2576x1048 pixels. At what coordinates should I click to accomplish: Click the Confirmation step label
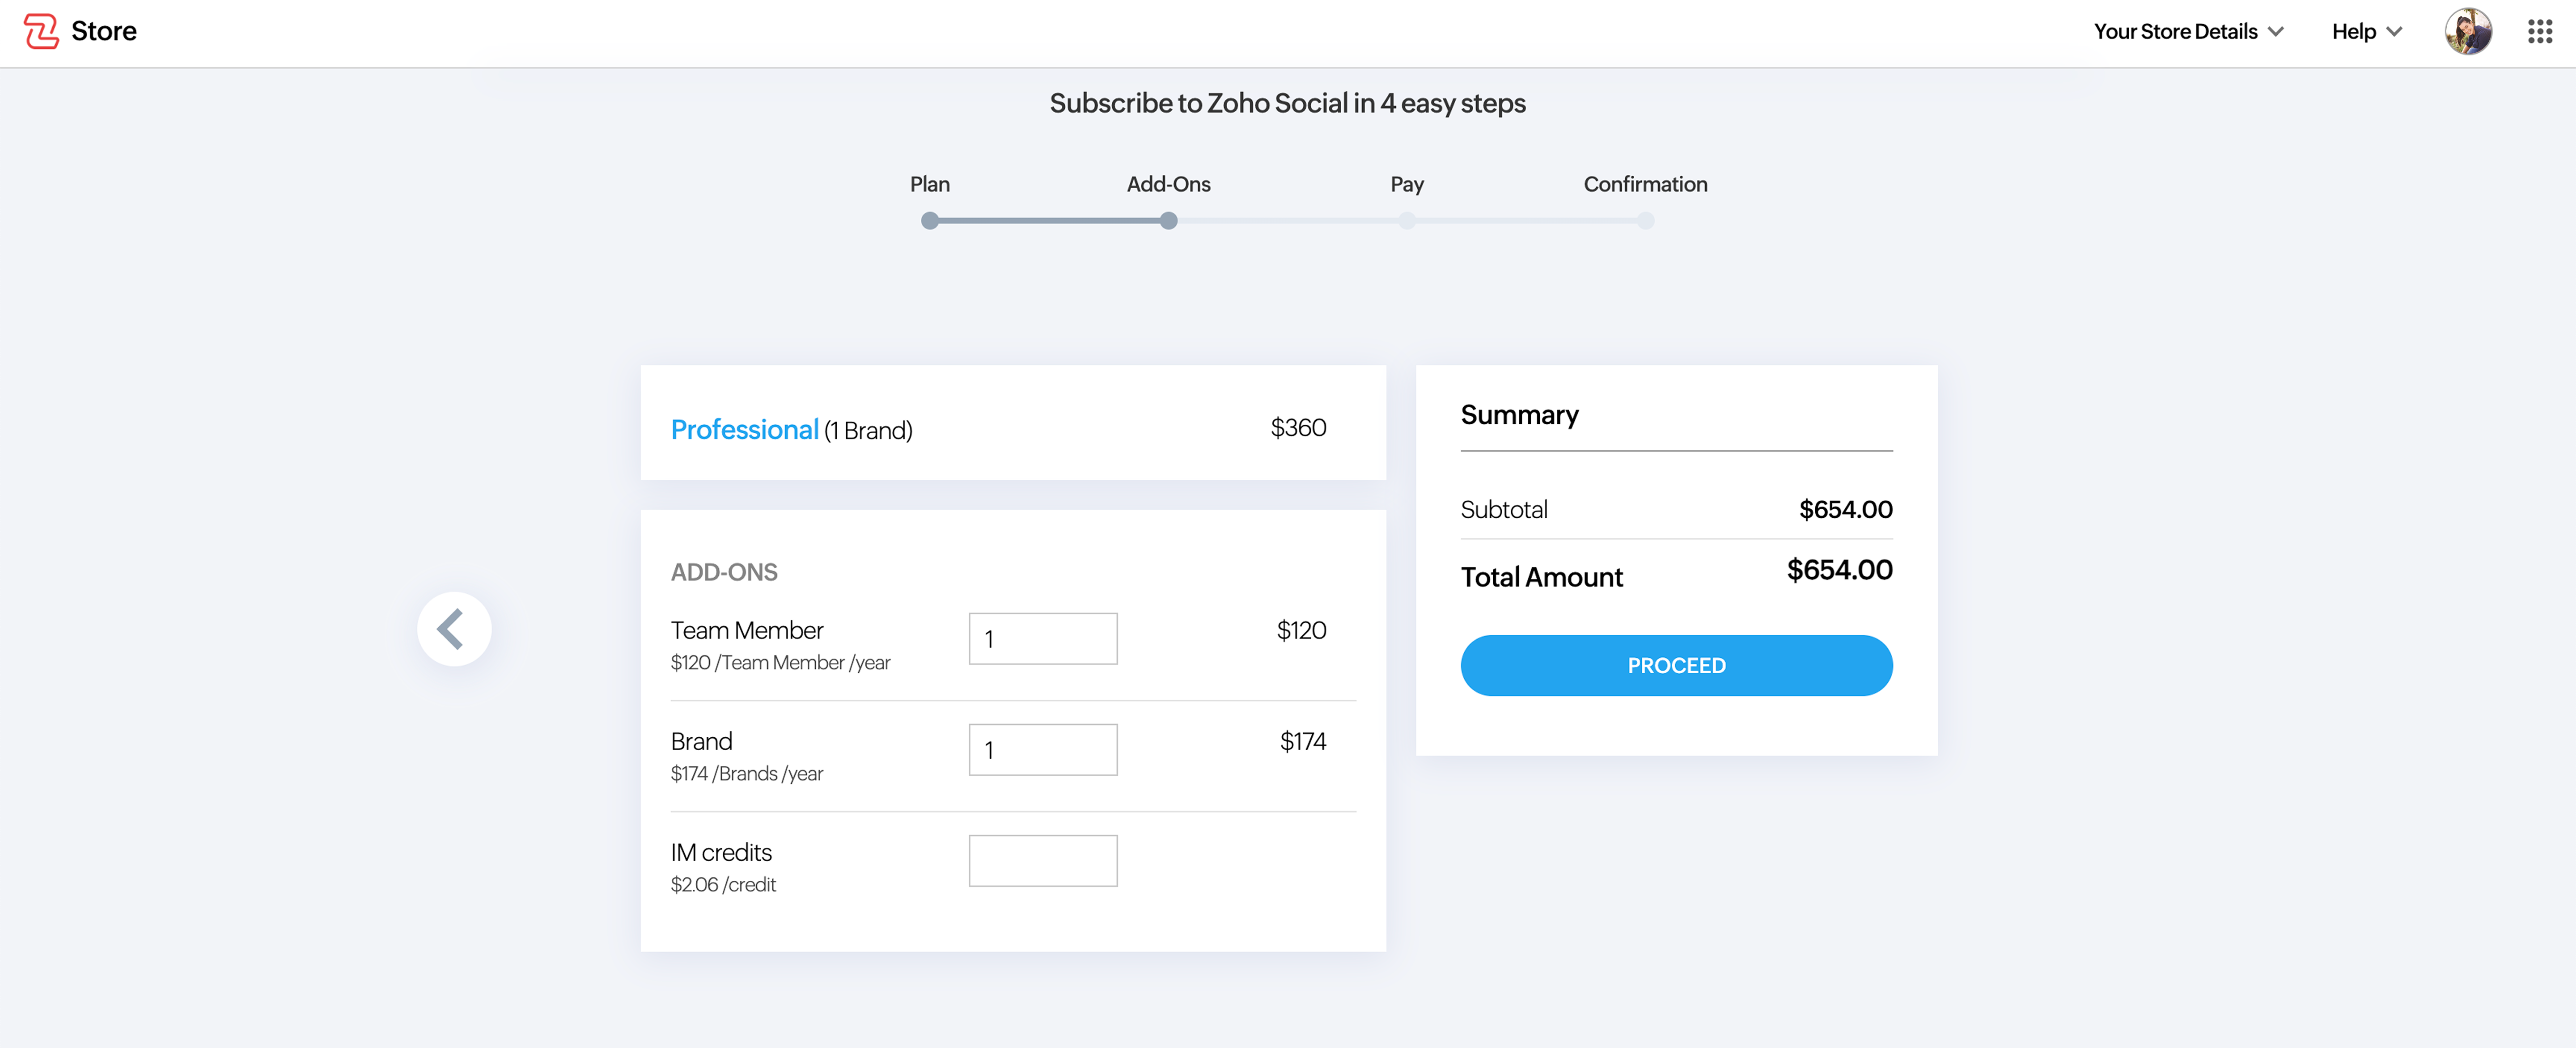[1644, 184]
